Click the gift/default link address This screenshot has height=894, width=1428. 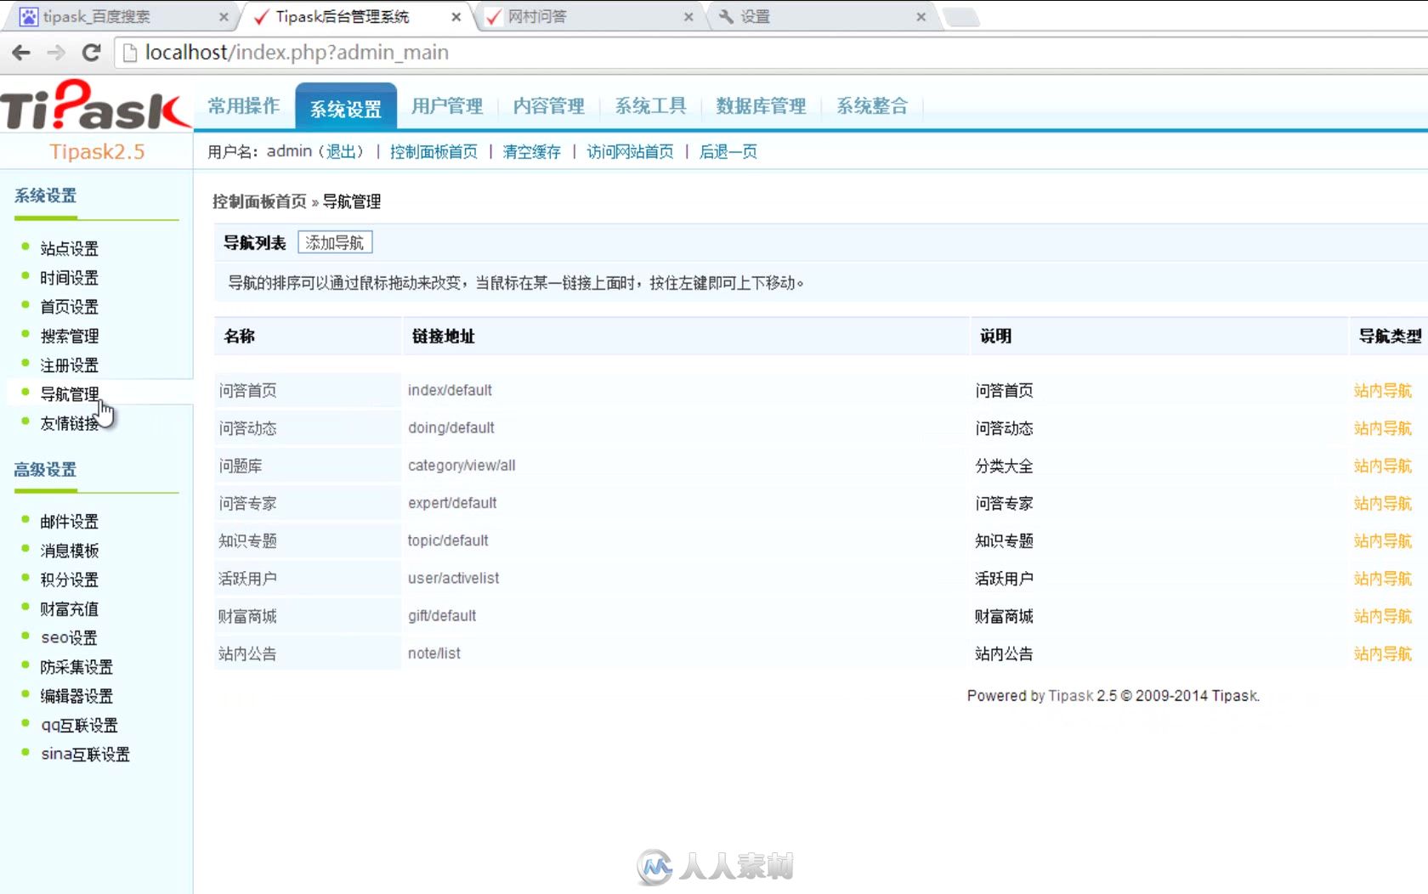[442, 616]
